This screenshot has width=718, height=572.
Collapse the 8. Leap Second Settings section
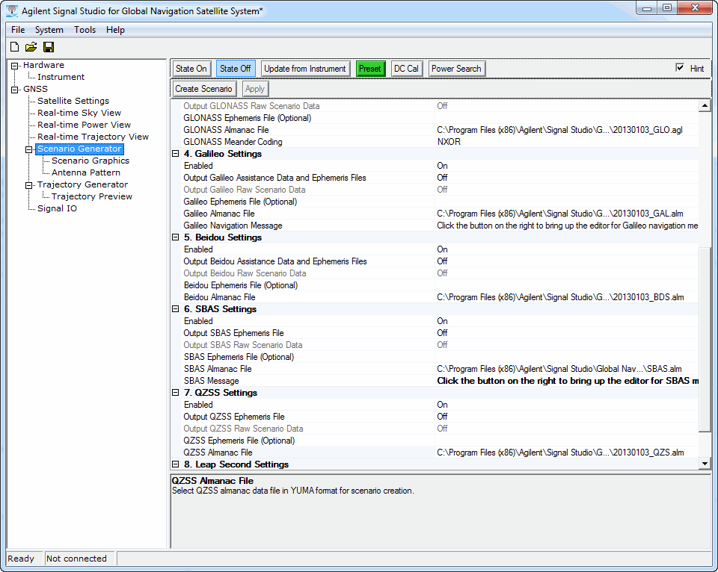tap(175, 464)
